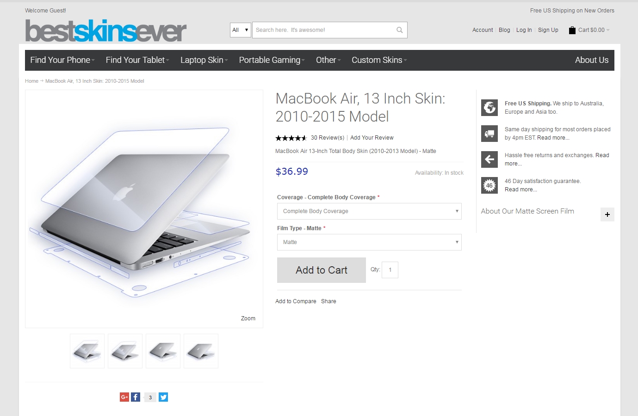This screenshot has height=416, width=638.
Task: Open the Film Type Matte dropdown
Action: (369, 242)
